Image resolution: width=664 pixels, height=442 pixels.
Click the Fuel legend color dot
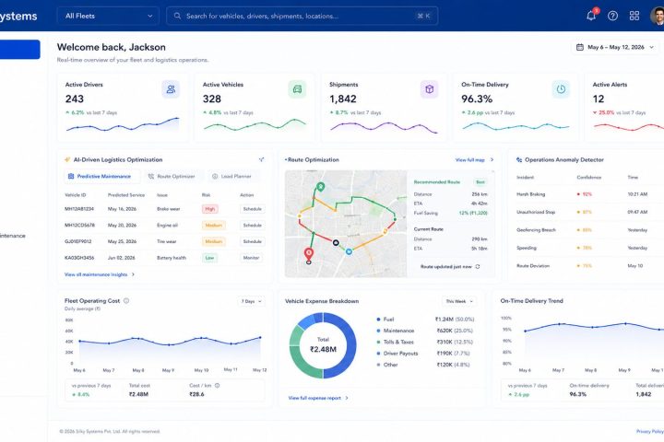tap(378, 320)
